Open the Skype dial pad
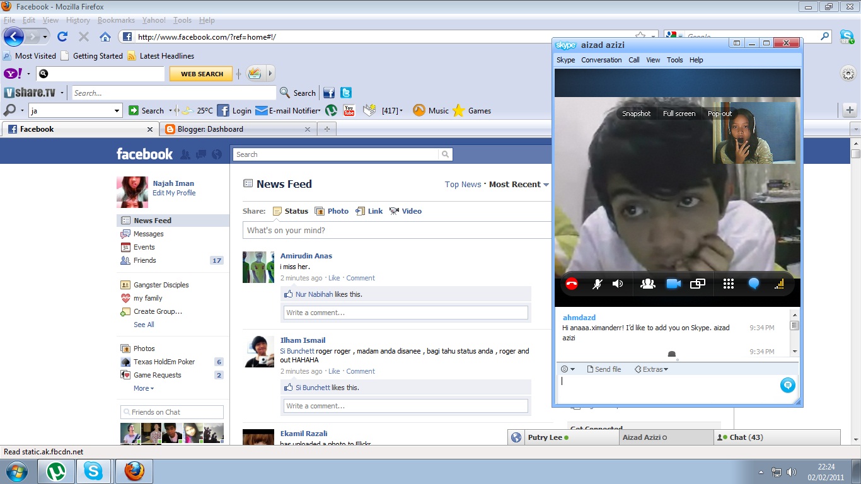 click(729, 284)
